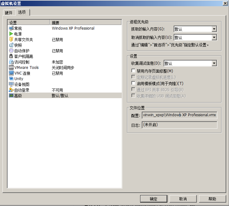
Task: Click the 快照 snapshot icon
Action: click(x=11, y=45)
